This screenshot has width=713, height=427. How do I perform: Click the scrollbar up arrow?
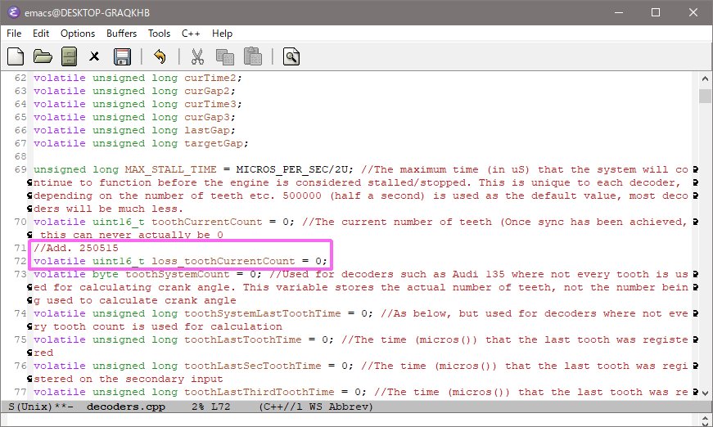pos(706,79)
